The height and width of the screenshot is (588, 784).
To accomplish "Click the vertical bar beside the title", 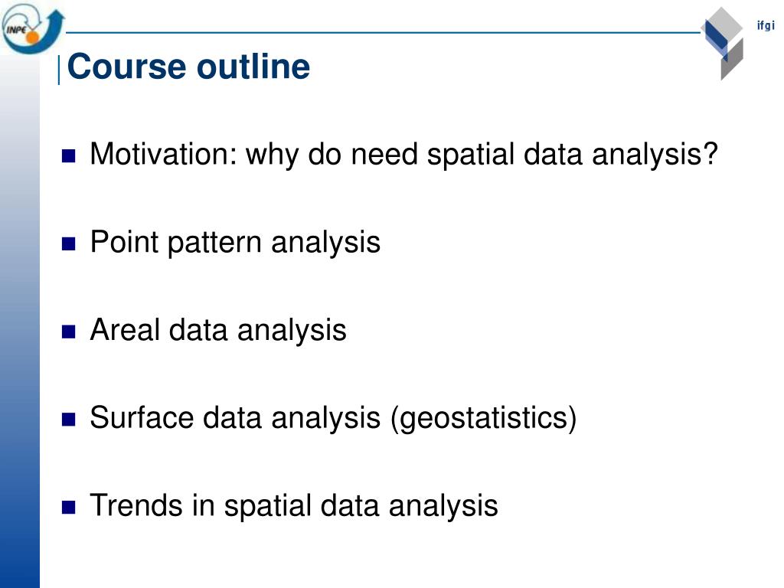I will 60,70.
